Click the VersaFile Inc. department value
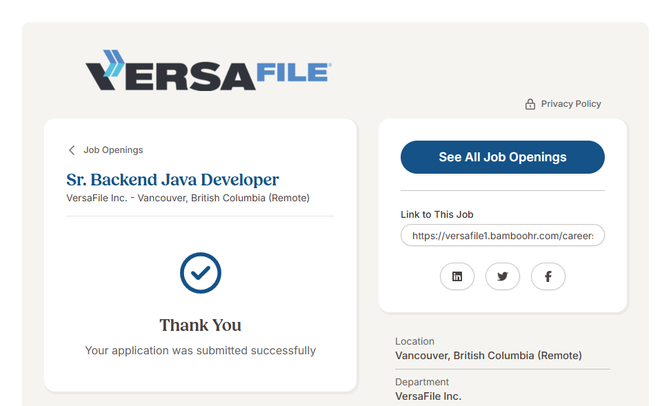671x406 pixels. click(428, 396)
